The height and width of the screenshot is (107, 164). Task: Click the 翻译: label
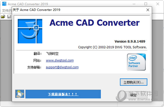(x=37, y=54)
